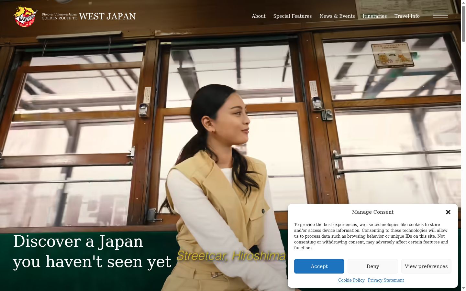Screen dimensions: 466x291
Task: Click the WEST JAPAN site title
Action: 107,16
